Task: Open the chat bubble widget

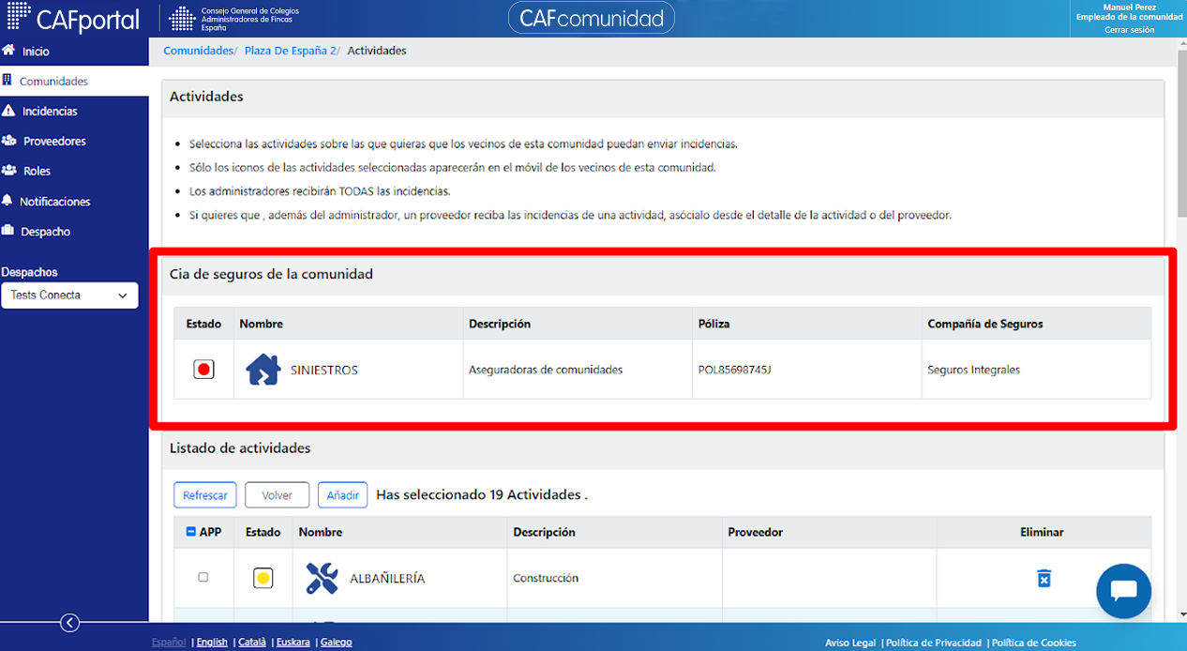Action: tap(1123, 591)
